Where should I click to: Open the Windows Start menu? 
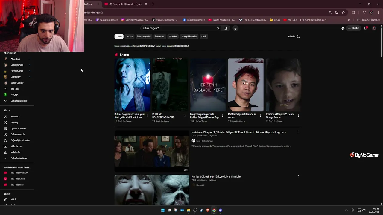pos(163,210)
